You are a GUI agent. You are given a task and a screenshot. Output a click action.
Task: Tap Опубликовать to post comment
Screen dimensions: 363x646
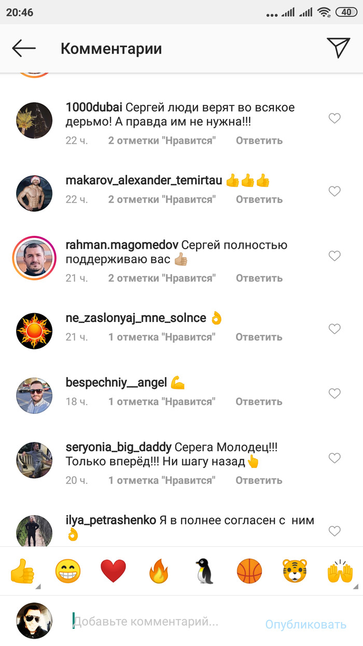(305, 624)
